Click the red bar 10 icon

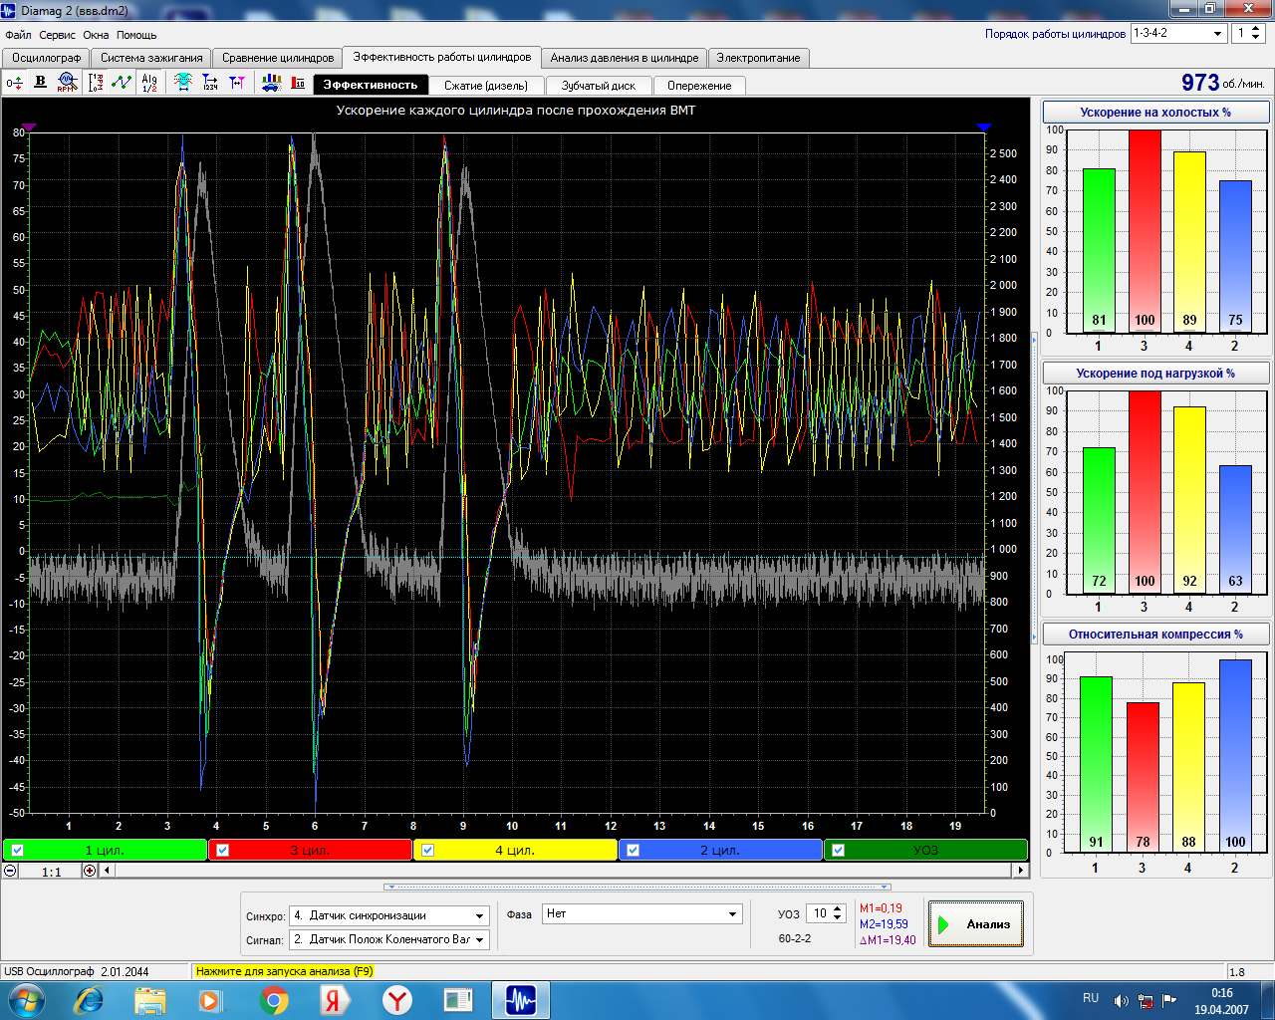[x=298, y=83]
